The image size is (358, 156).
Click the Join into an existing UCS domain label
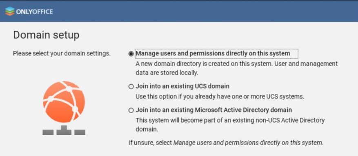[x=182, y=86]
